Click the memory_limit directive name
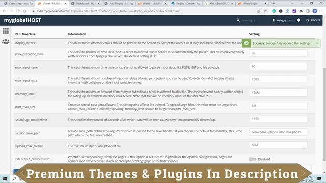Image resolution: width=326 pixels, height=183 pixels. pos(25,94)
